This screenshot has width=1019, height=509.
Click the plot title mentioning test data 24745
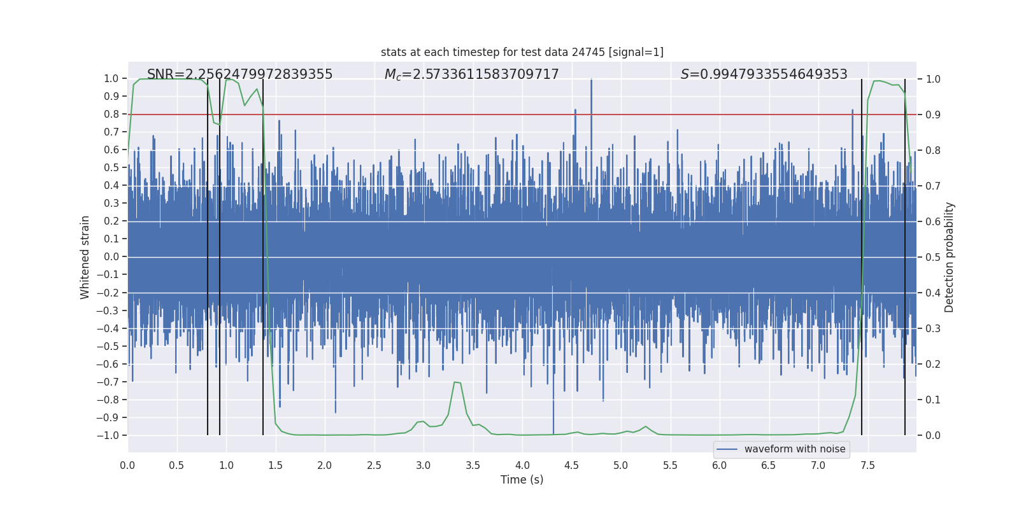(522, 52)
